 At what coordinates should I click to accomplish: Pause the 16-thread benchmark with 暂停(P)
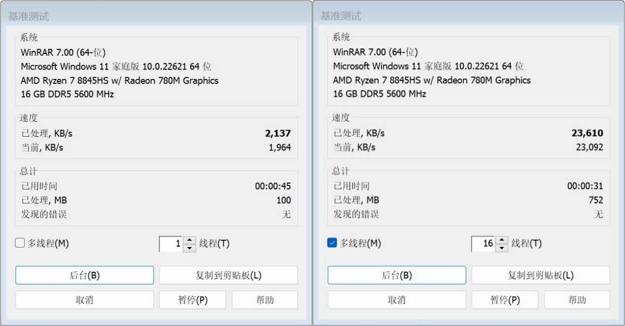pyautogui.click(x=505, y=300)
